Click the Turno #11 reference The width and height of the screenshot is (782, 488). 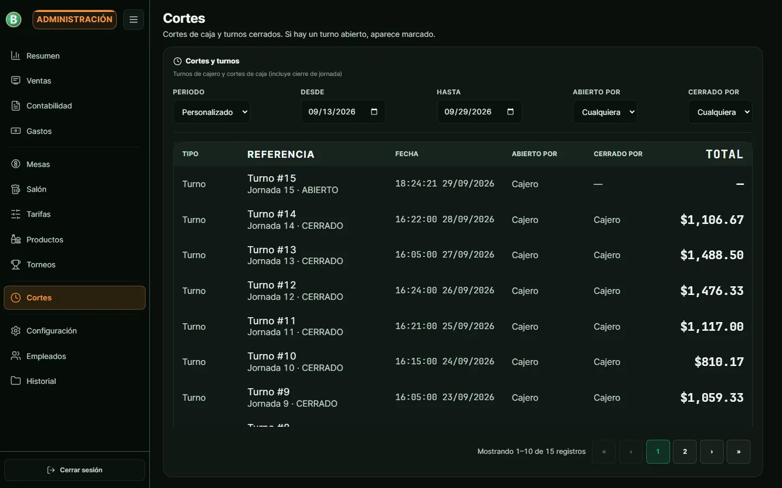[272, 321]
